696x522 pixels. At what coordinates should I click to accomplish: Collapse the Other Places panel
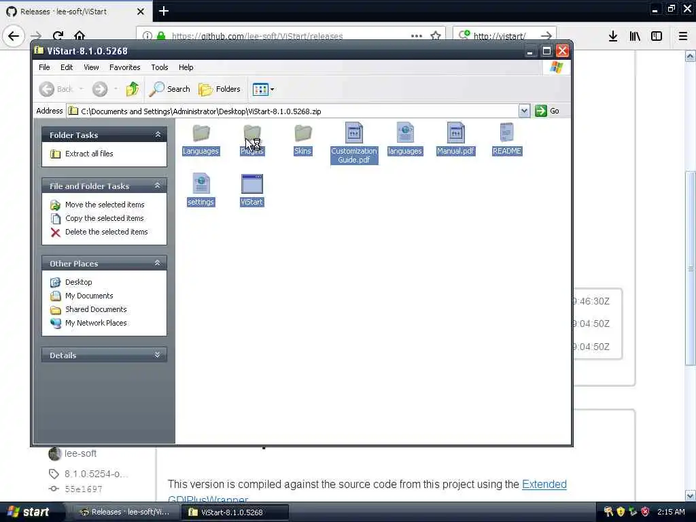tap(158, 263)
